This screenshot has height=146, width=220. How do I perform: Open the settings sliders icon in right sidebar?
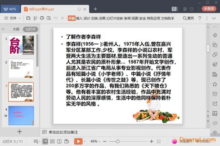tap(215, 65)
